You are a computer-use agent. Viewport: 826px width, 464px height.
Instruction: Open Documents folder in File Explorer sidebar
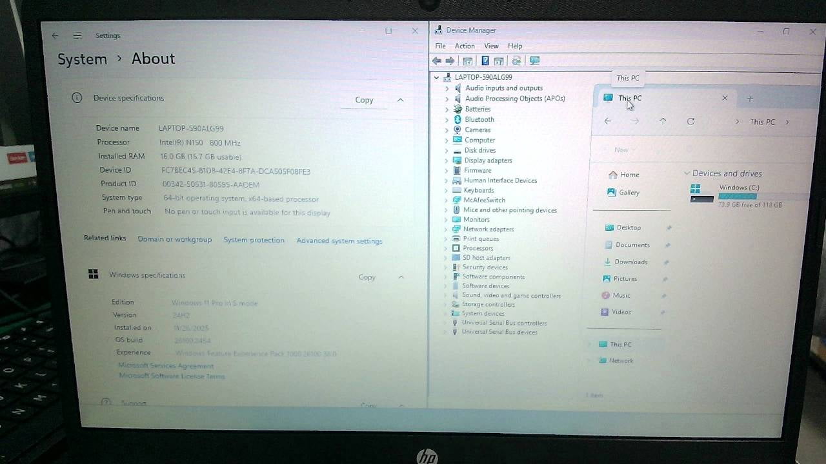click(x=627, y=245)
